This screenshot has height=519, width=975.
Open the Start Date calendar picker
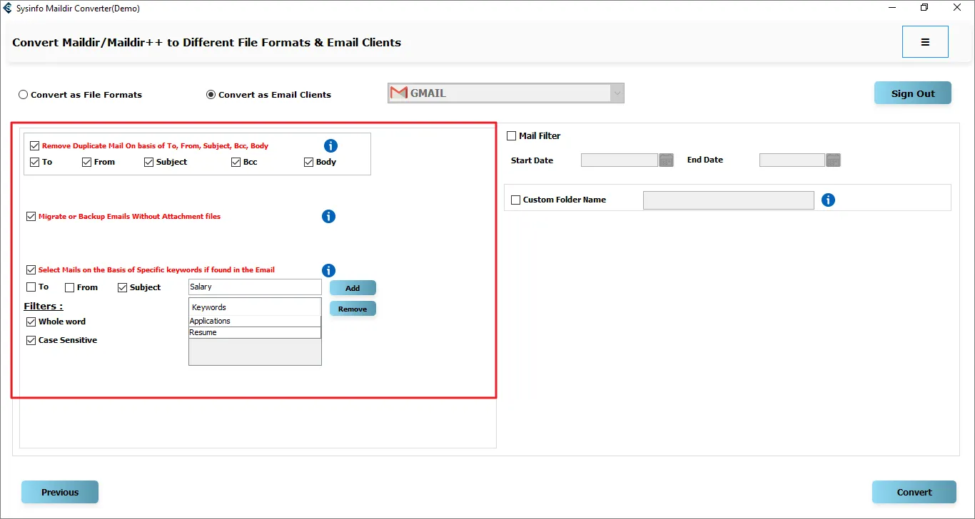tap(666, 160)
